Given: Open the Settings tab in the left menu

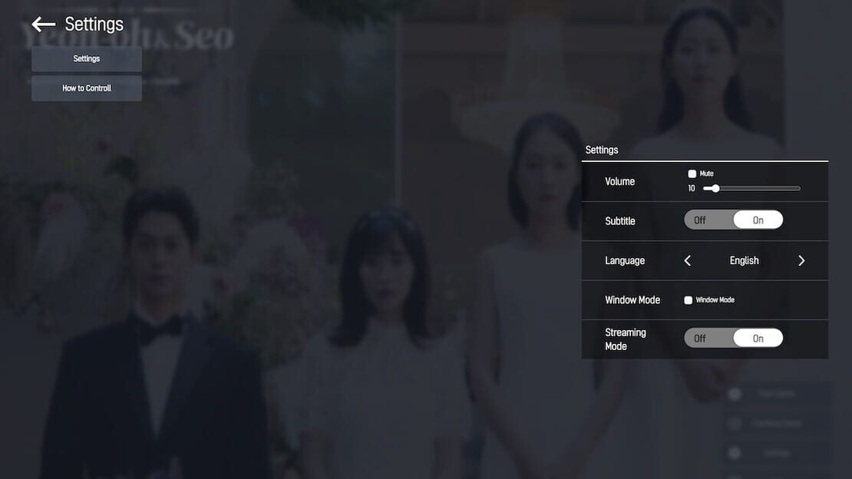Looking at the screenshot, I should (x=87, y=58).
